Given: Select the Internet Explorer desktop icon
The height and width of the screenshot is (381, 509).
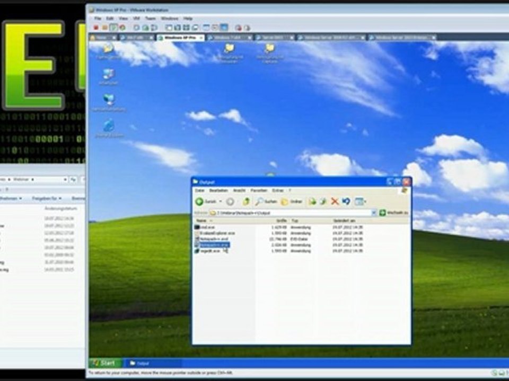Looking at the screenshot, I should click(109, 129).
